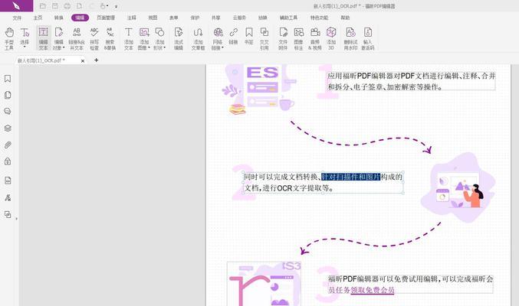Click Image Annotation (图像标注)
This screenshot has height=306, width=519.
[x=298, y=38]
